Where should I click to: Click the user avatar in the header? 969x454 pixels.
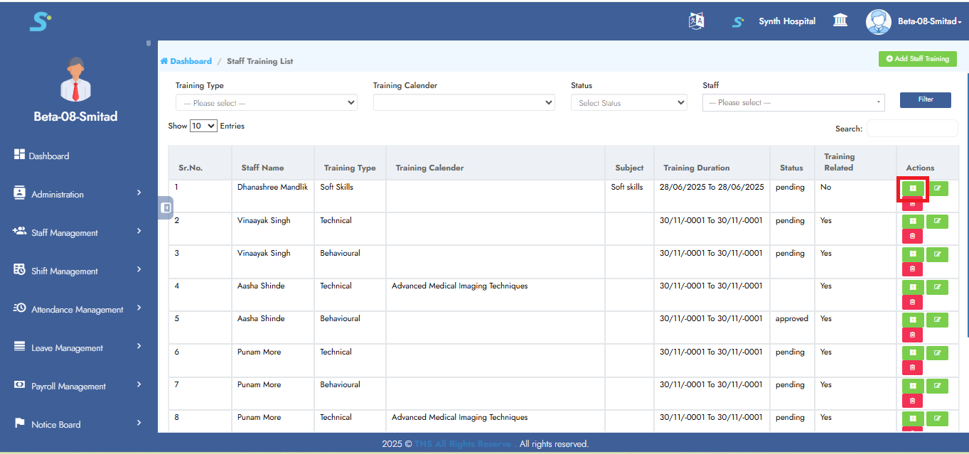click(878, 21)
